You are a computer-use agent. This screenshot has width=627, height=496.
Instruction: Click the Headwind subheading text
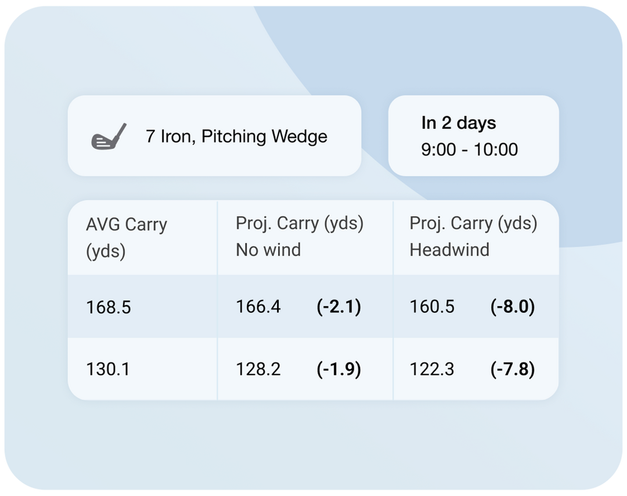click(449, 250)
